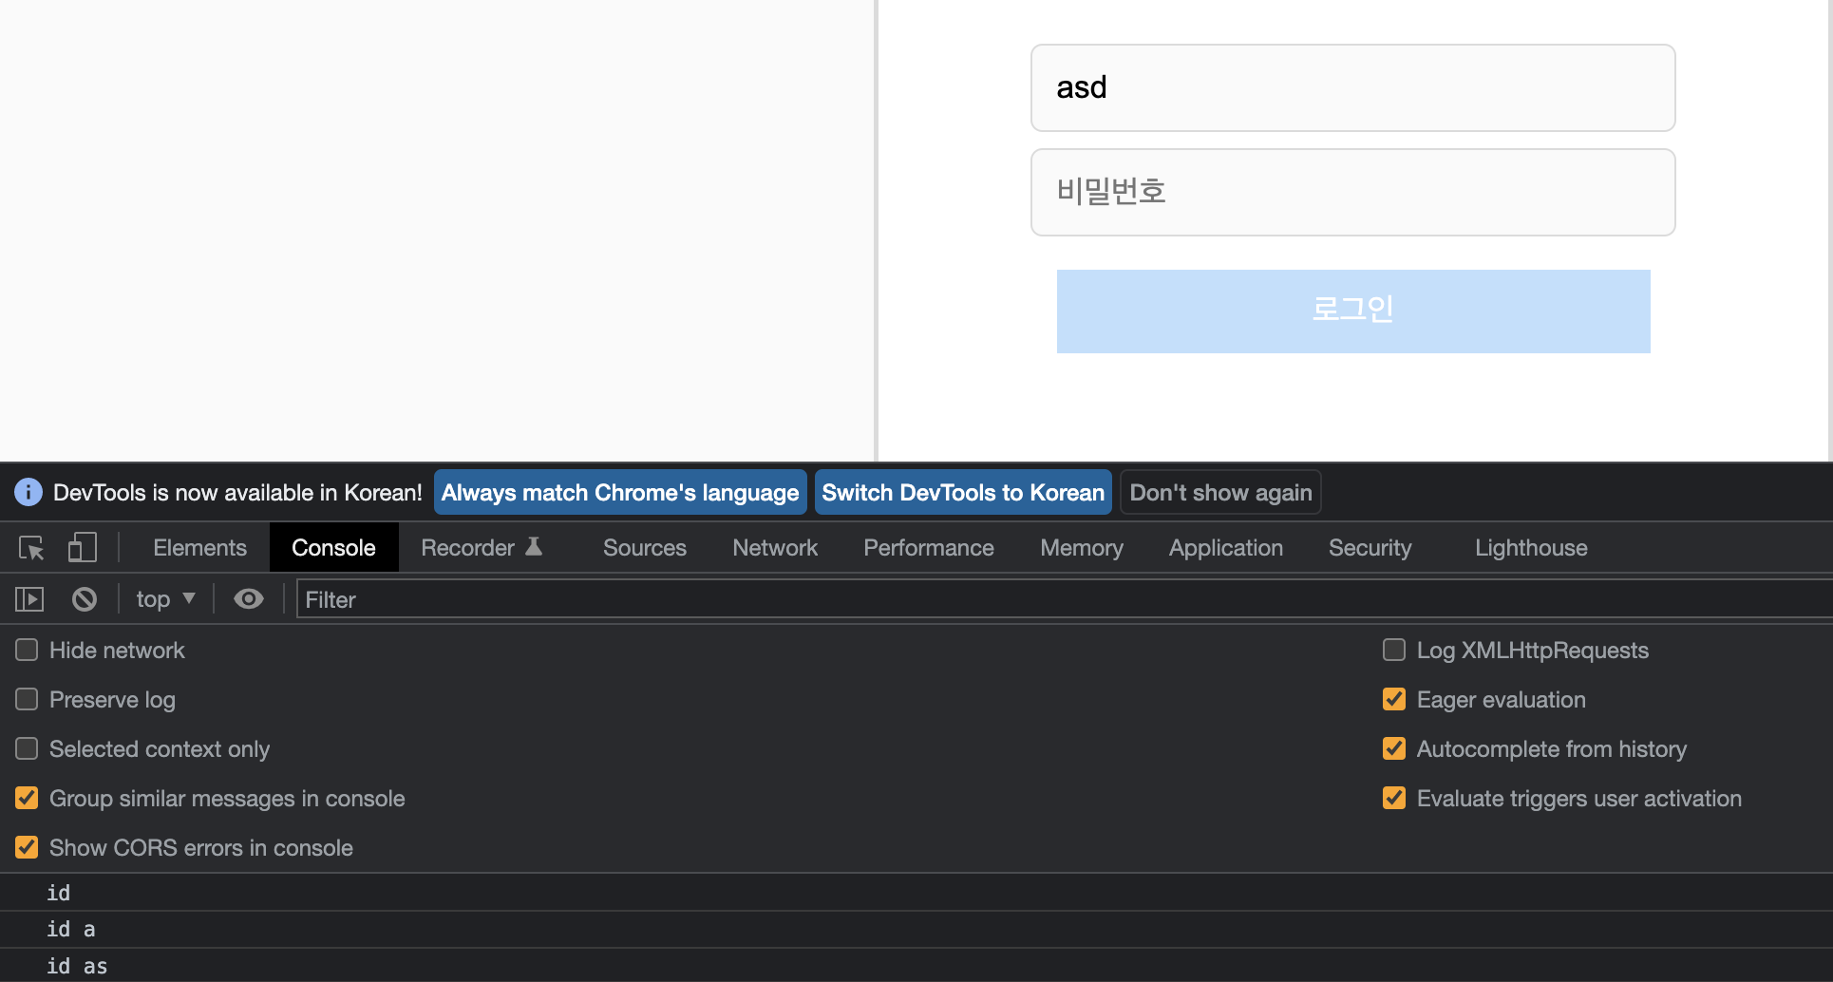The width and height of the screenshot is (1833, 982).
Task: Toggle the device toolbar icon
Action: coord(82,548)
